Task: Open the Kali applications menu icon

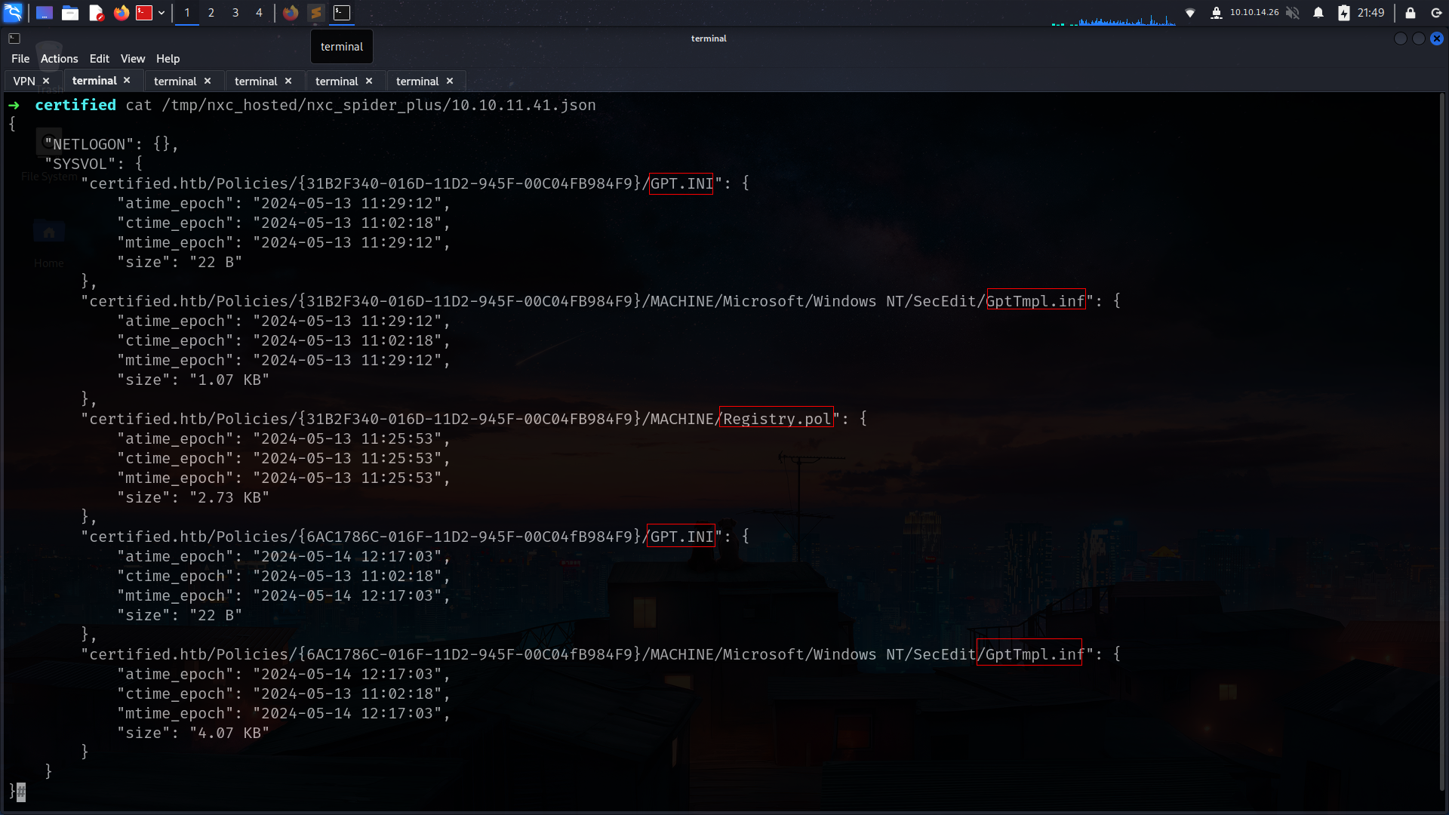Action: [x=13, y=13]
